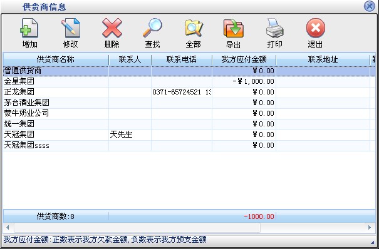Click the 联系人 column header
Image resolution: width=379 pixels, height=249 pixels.
[130, 59]
